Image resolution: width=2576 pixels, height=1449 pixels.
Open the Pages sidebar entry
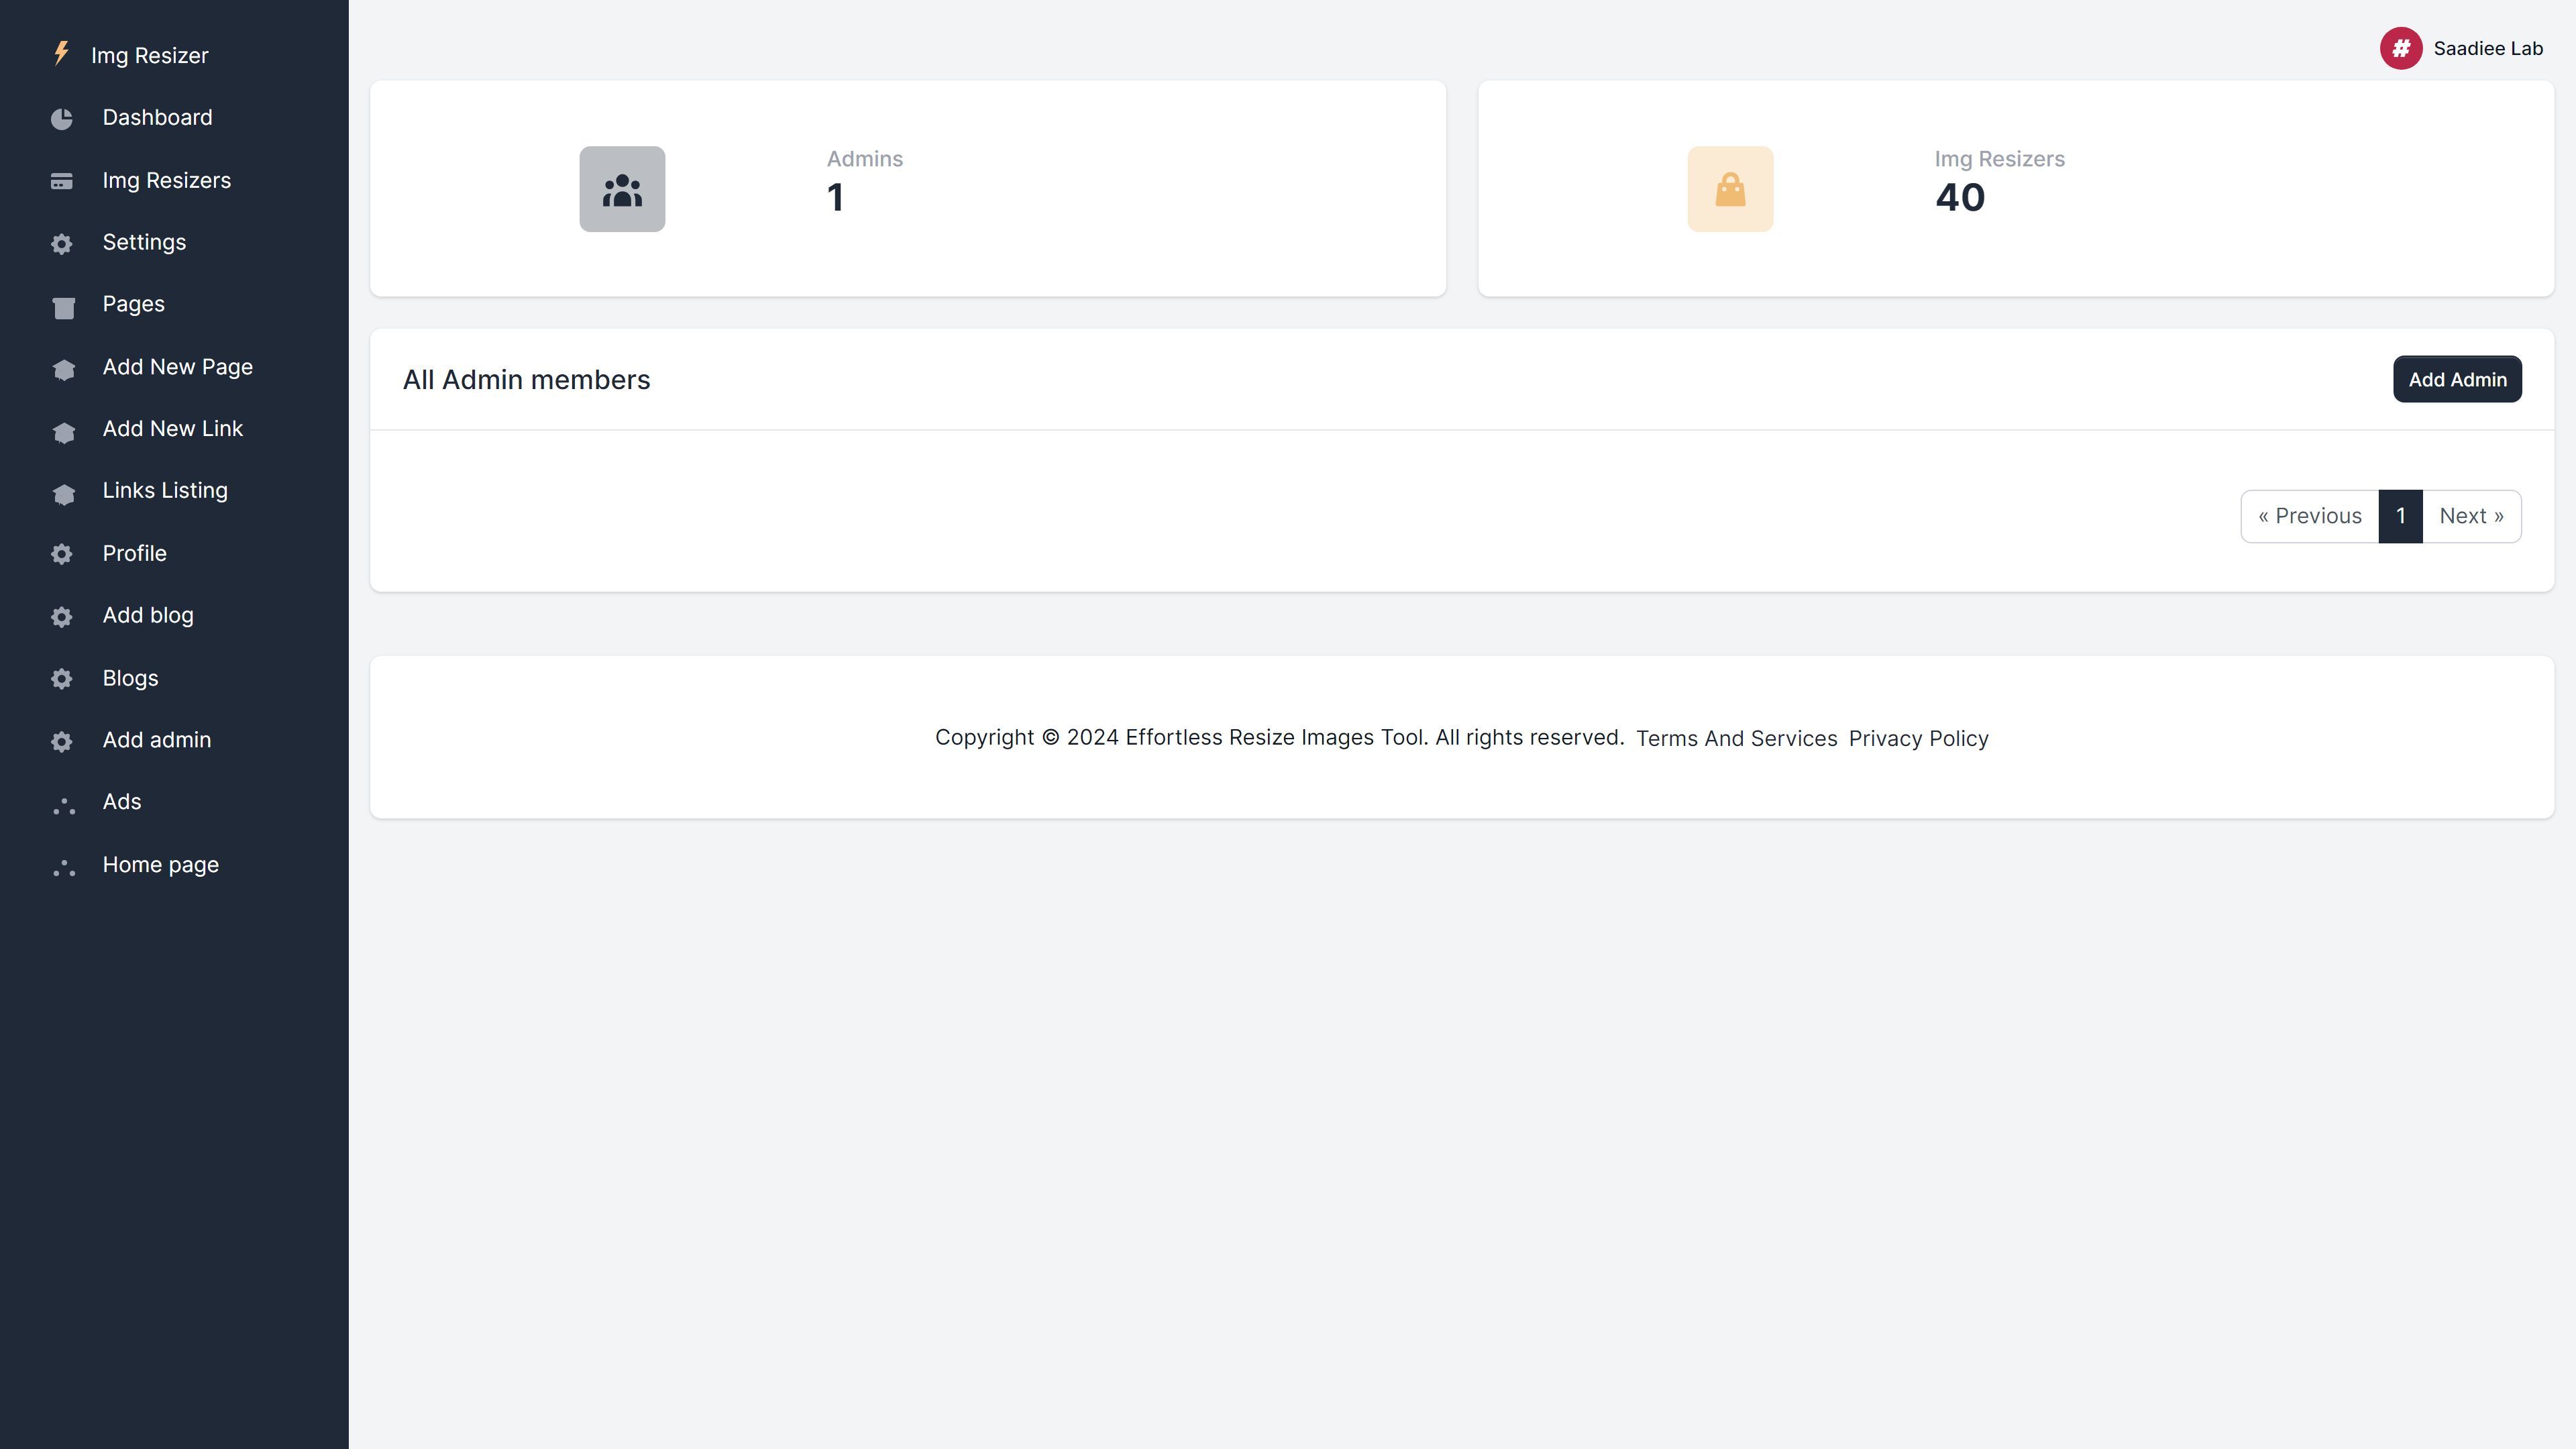(133, 304)
